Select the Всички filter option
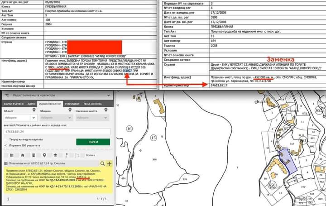Viewport: 326px width, 206px height. (90, 155)
